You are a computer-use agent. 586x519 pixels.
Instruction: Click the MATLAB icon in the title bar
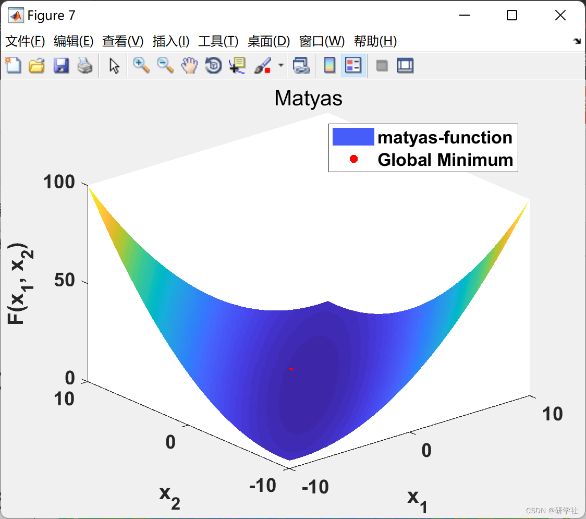[16, 15]
